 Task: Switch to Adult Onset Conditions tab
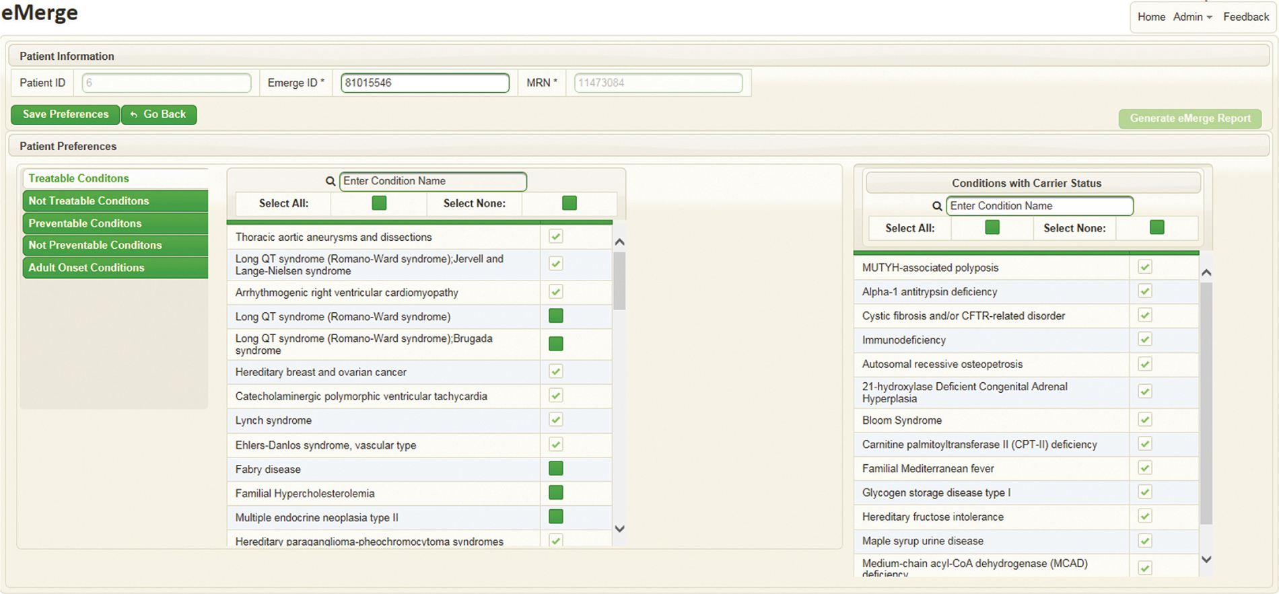(x=115, y=267)
